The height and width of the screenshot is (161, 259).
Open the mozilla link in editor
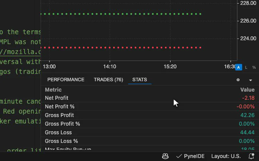20,52
